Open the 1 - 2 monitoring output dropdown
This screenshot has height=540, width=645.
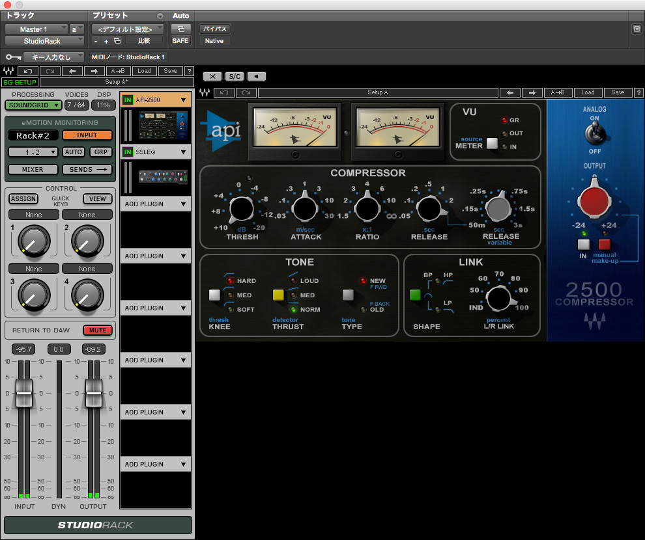coord(33,152)
